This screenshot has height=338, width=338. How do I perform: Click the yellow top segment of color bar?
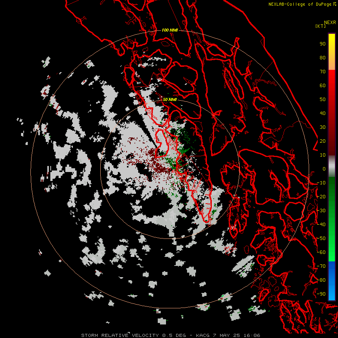tap(332, 52)
